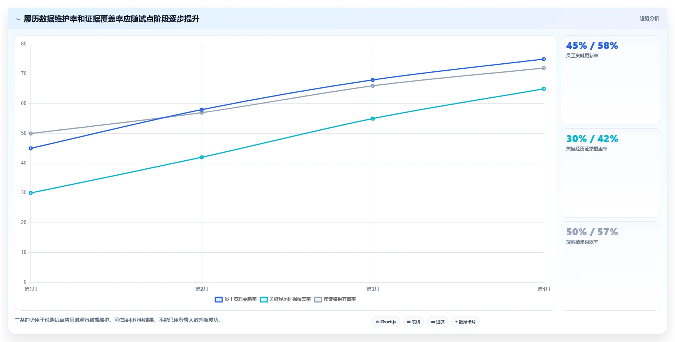Toggle the 关键经历证据覆盖率 legend swatch

point(264,300)
